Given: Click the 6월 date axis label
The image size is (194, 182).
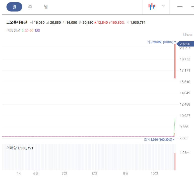Looking at the screenshot, I should [x=36, y=173].
